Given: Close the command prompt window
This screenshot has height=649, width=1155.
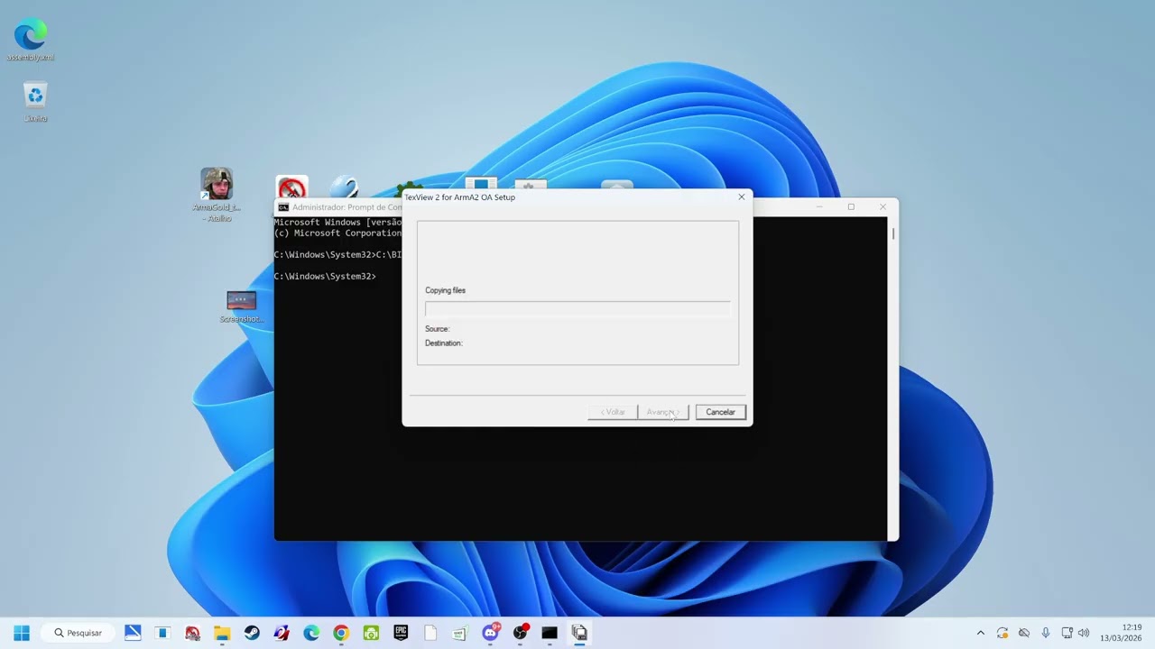Looking at the screenshot, I should coord(882,207).
